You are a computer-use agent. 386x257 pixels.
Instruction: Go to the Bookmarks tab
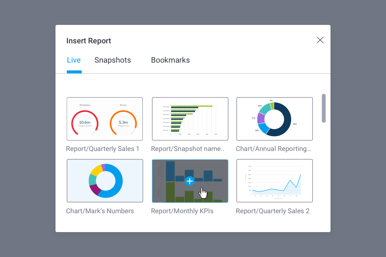click(170, 60)
